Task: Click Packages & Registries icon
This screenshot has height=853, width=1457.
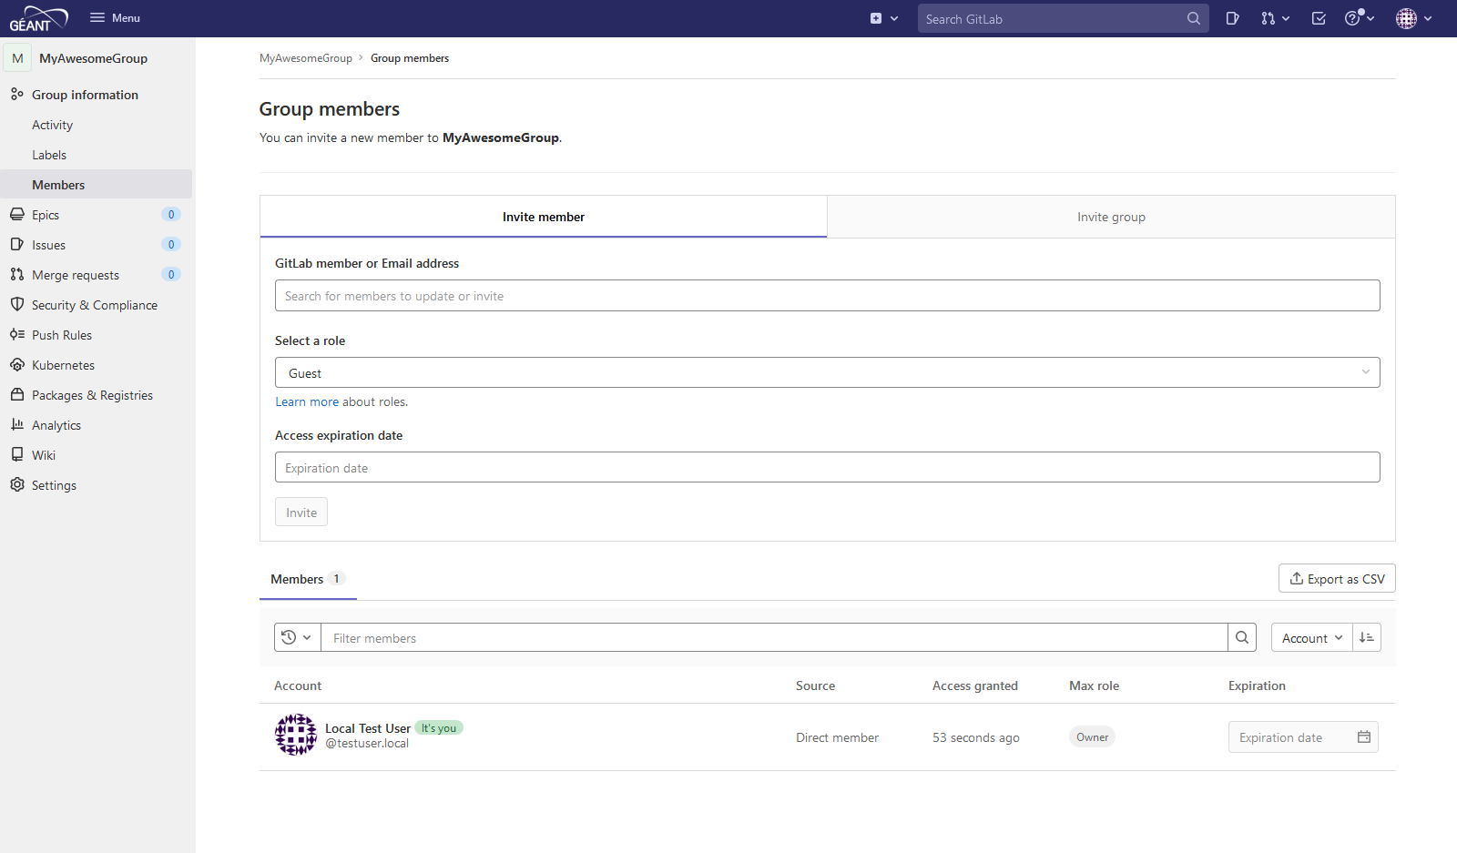Action: (x=16, y=395)
